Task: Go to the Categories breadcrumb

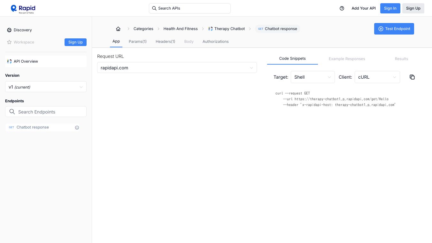Action: pyautogui.click(x=143, y=29)
